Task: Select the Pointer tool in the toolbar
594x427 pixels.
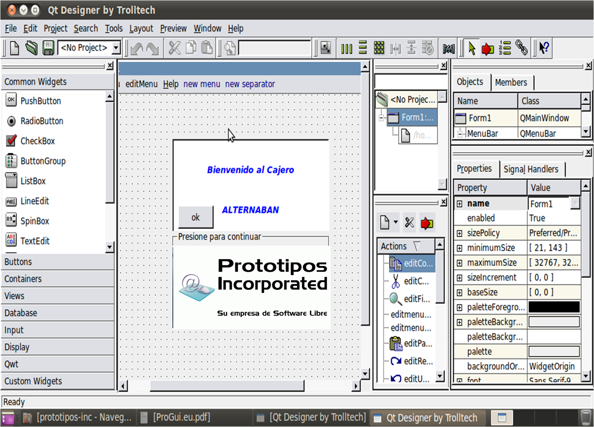Action: [x=471, y=48]
